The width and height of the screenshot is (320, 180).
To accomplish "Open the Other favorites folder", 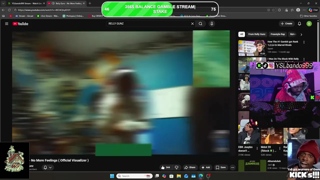I will coord(308,16).
